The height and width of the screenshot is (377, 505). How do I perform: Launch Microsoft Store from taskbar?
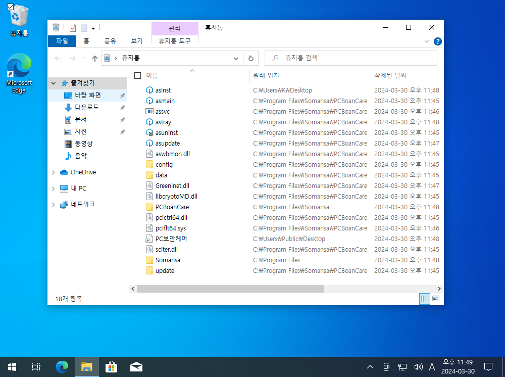tap(111, 367)
